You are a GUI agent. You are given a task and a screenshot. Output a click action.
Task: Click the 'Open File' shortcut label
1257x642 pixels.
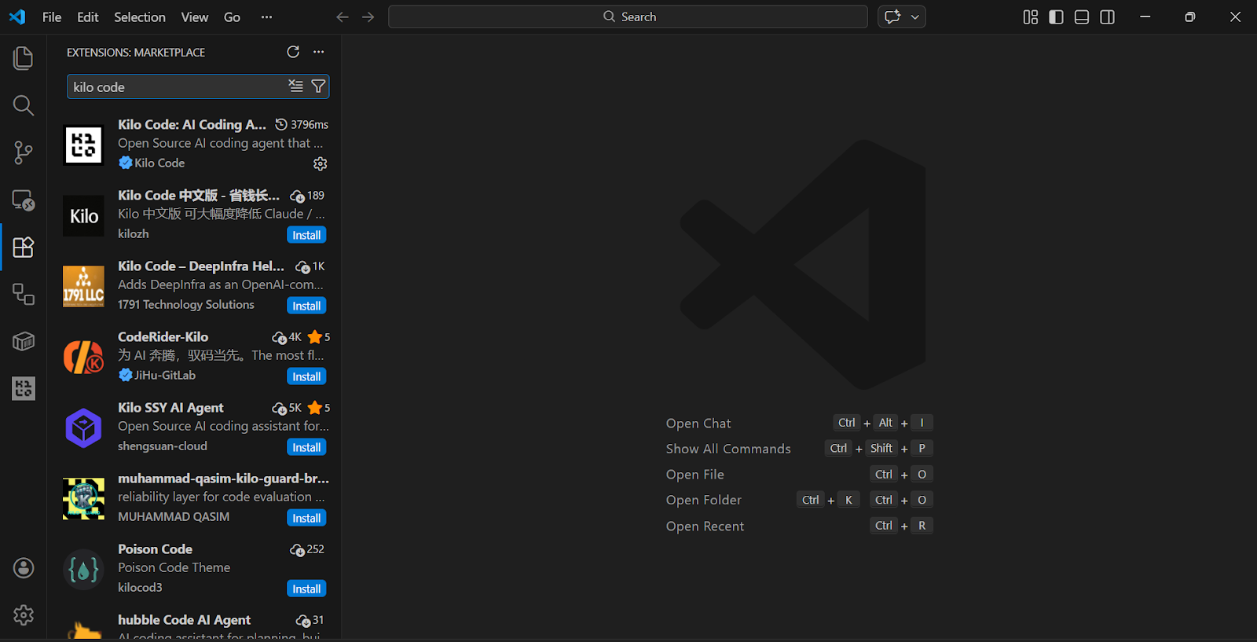(695, 475)
